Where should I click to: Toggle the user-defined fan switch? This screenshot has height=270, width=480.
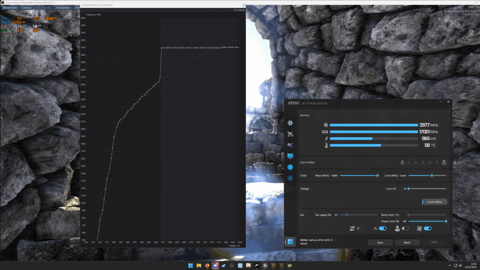[x=405, y=228]
